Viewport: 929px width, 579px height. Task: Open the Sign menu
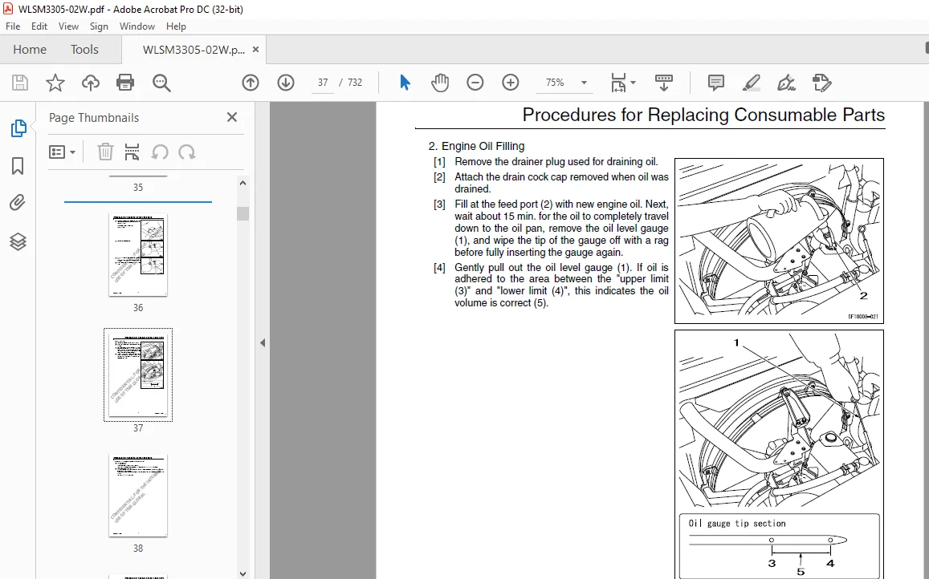[99, 26]
